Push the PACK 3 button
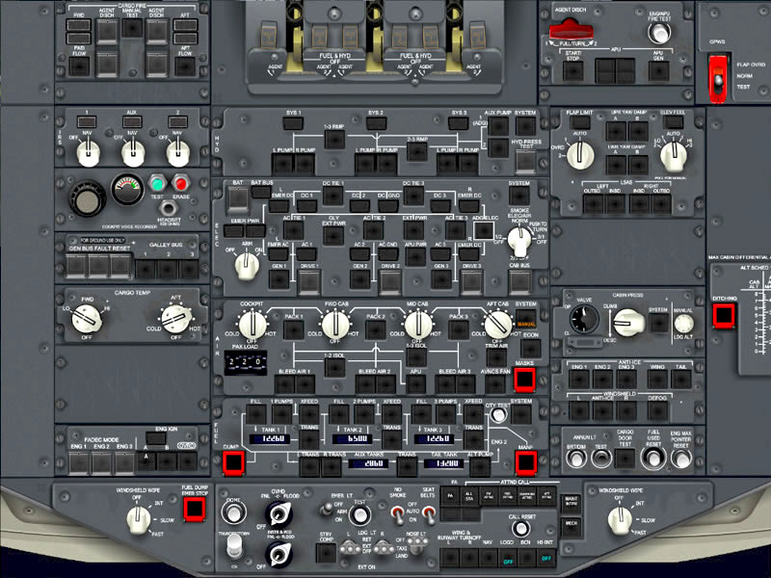771x578 pixels. coord(459,329)
